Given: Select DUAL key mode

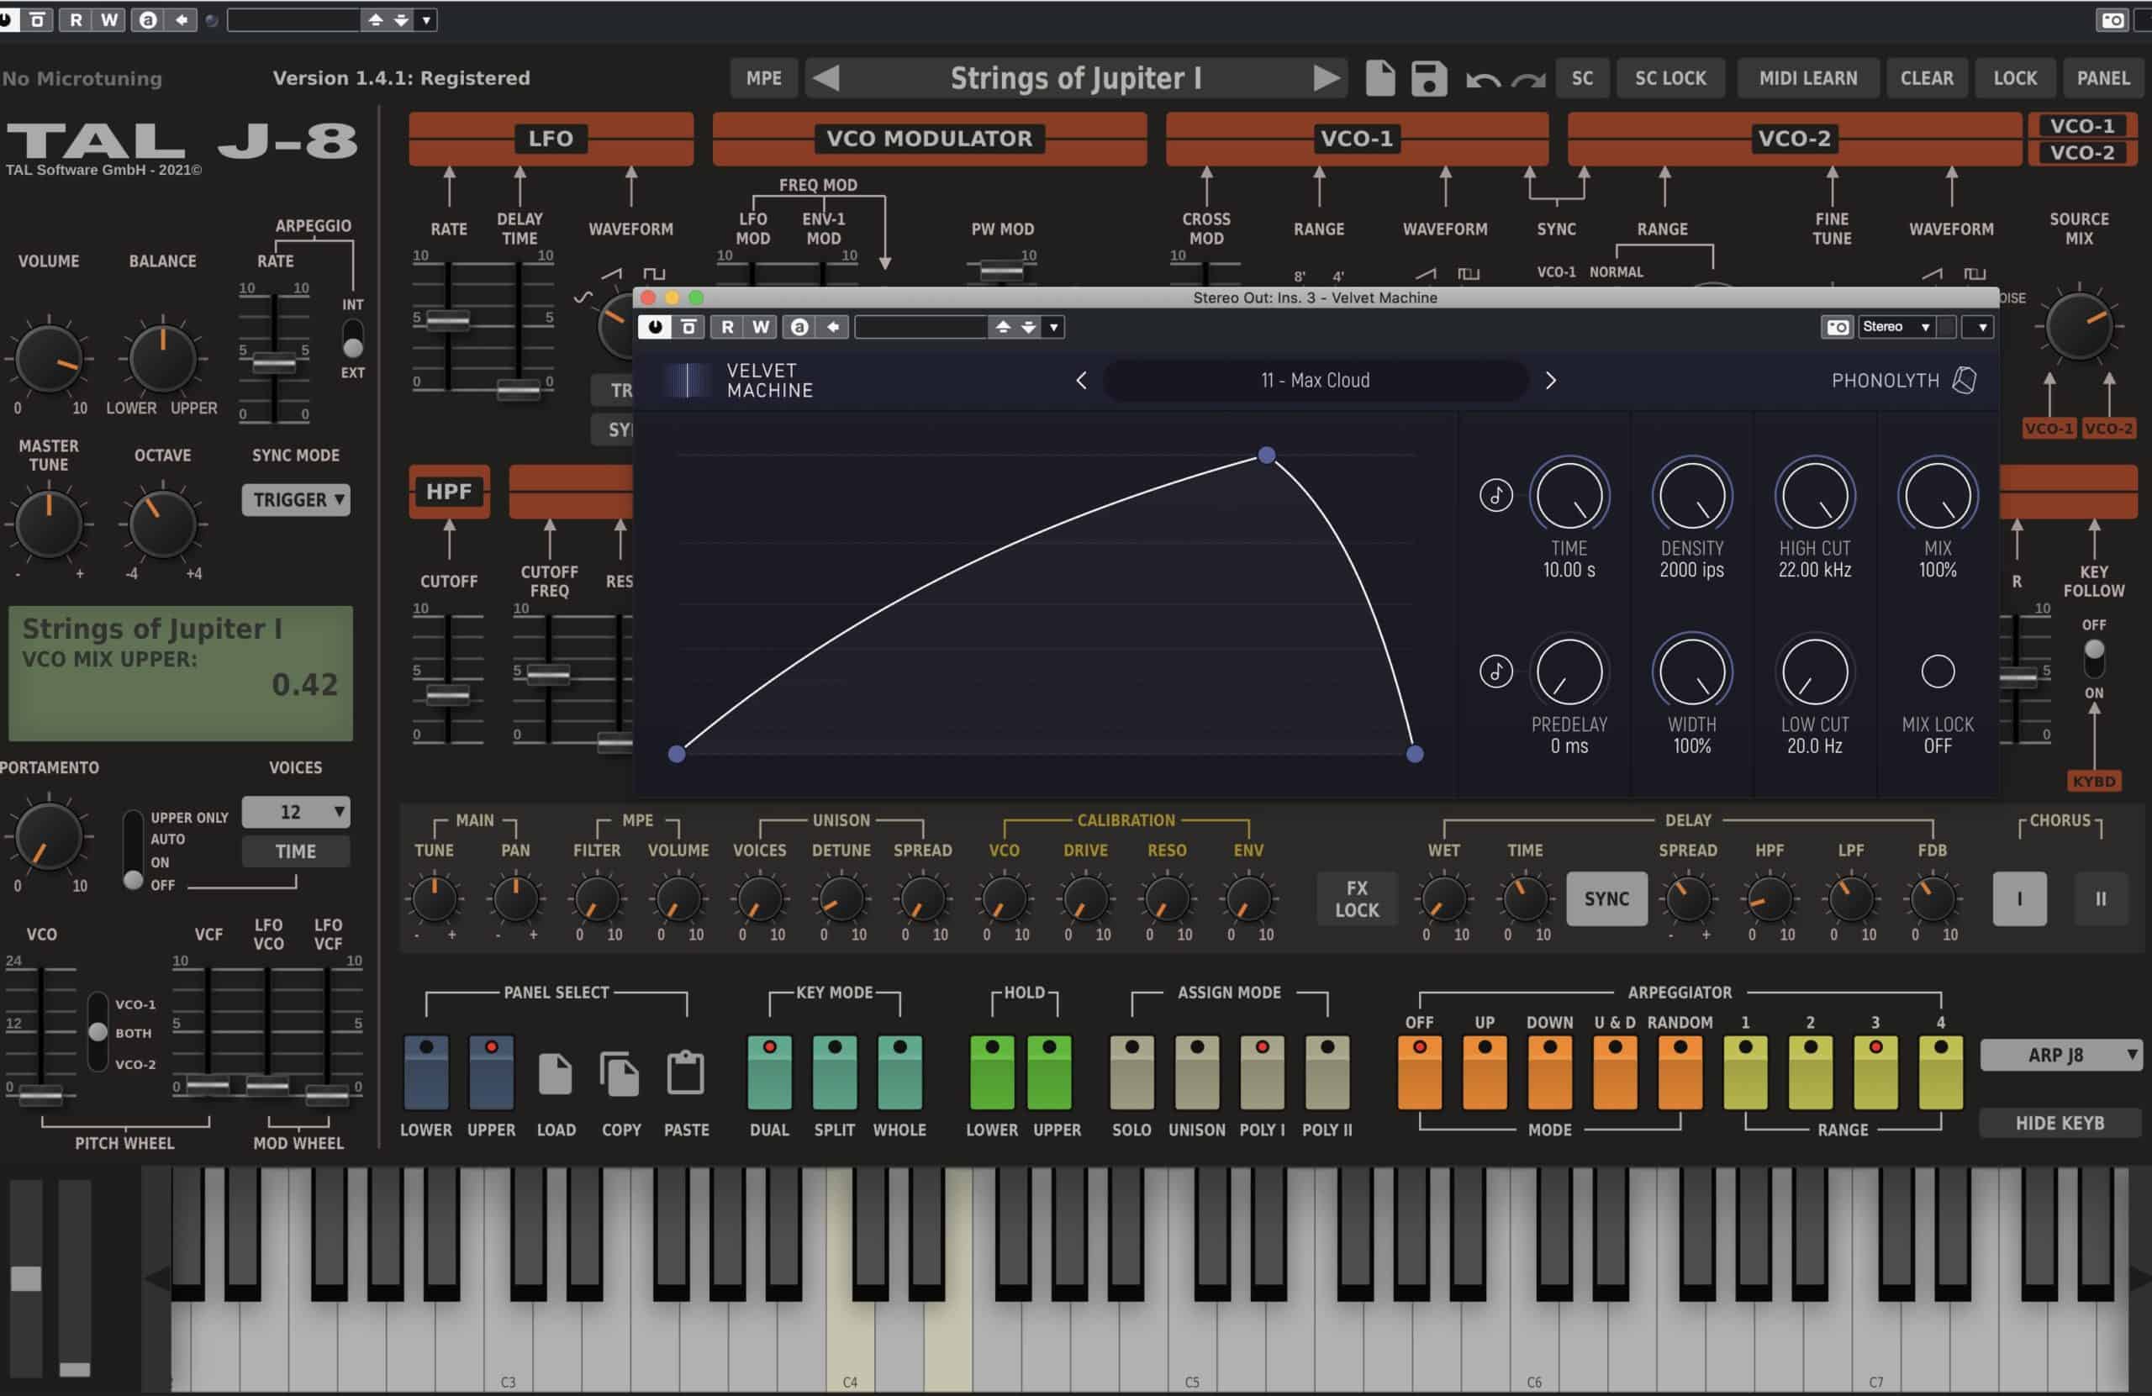Looking at the screenshot, I should click(x=769, y=1073).
